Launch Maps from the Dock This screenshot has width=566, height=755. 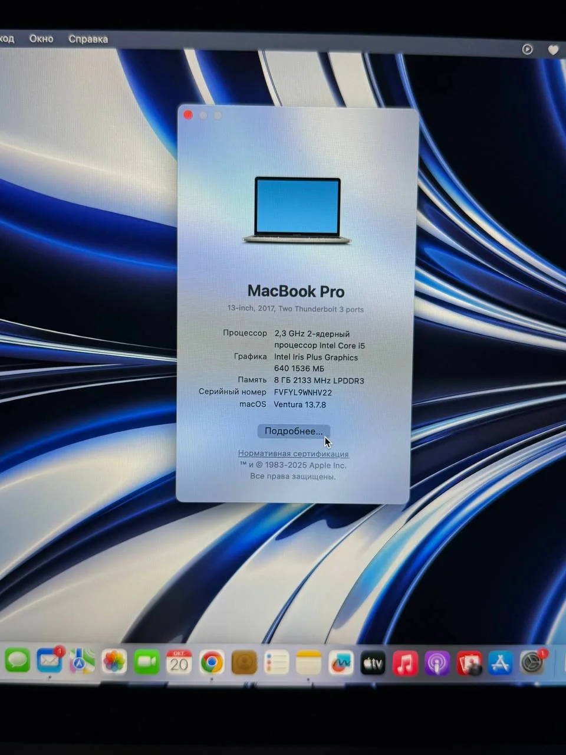coord(82,662)
